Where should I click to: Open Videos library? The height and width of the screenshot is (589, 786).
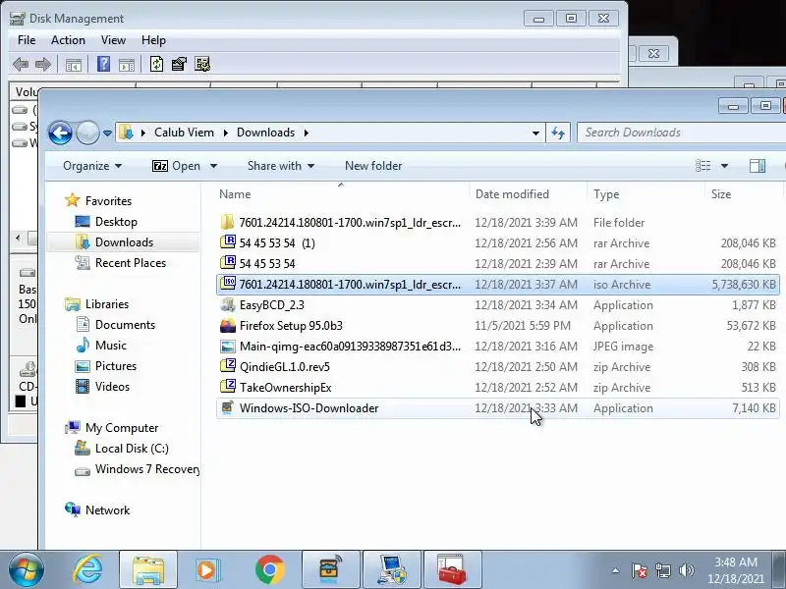coord(103,386)
